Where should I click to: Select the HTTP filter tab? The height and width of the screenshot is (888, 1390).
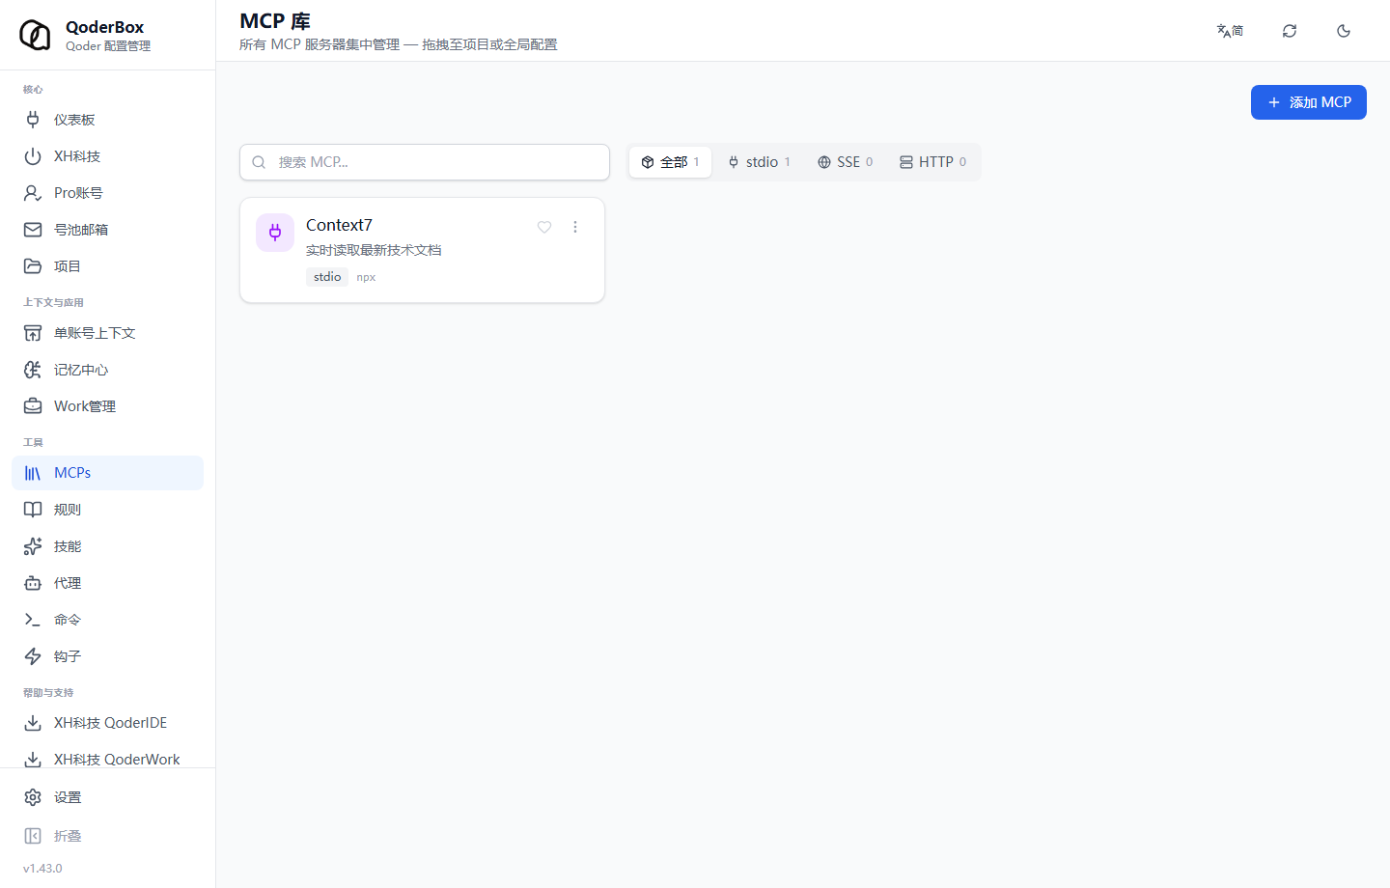click(933, 162)
